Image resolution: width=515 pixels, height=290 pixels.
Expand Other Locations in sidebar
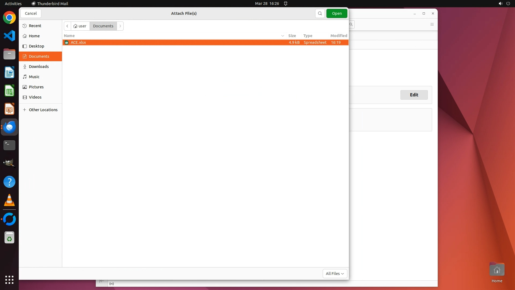43,110
